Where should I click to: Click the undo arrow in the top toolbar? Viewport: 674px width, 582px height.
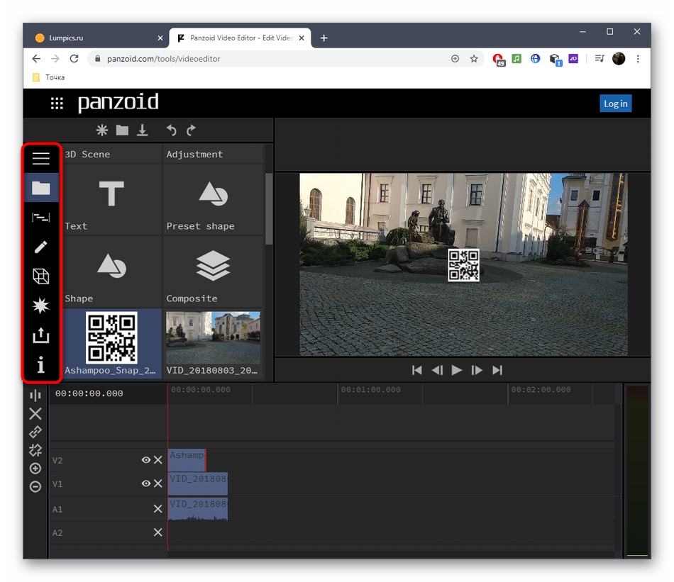click(171, 130)
